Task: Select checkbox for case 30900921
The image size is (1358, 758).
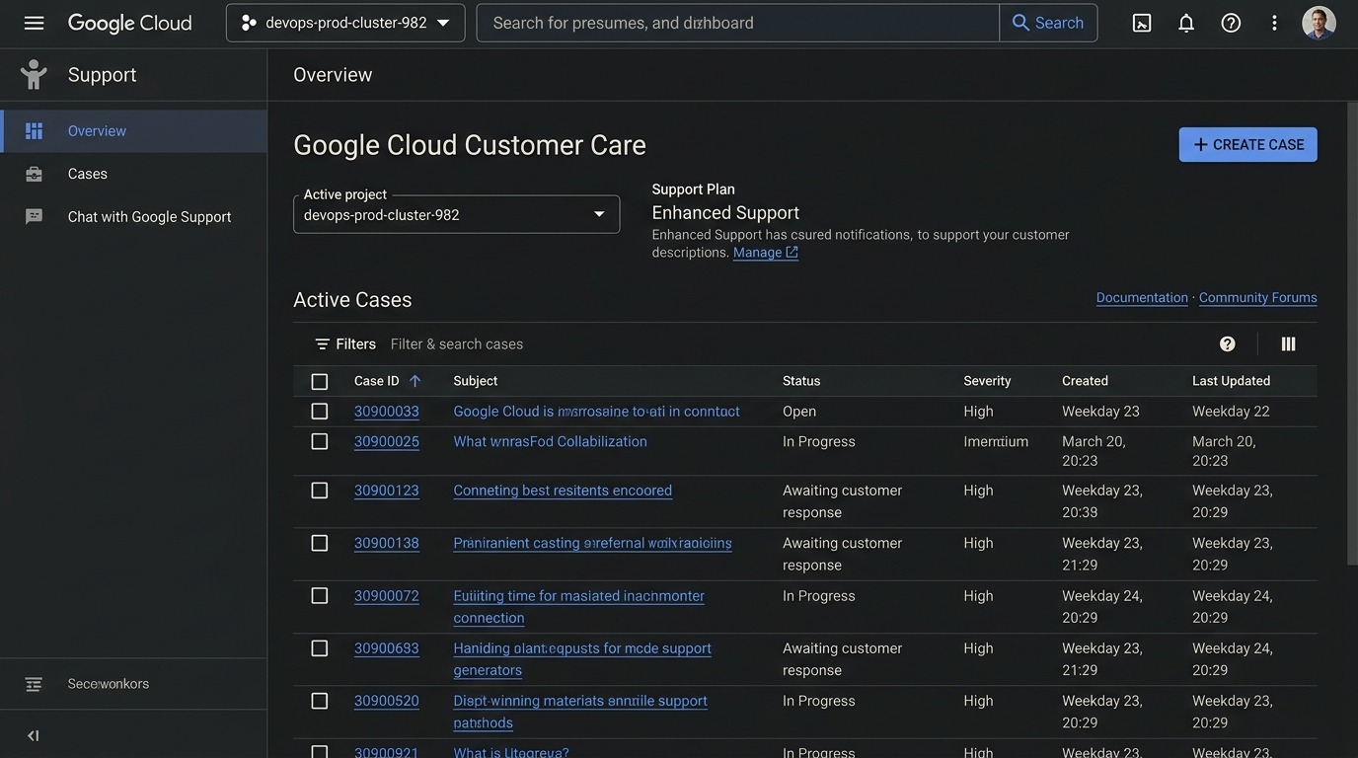Action: (319, 752)
